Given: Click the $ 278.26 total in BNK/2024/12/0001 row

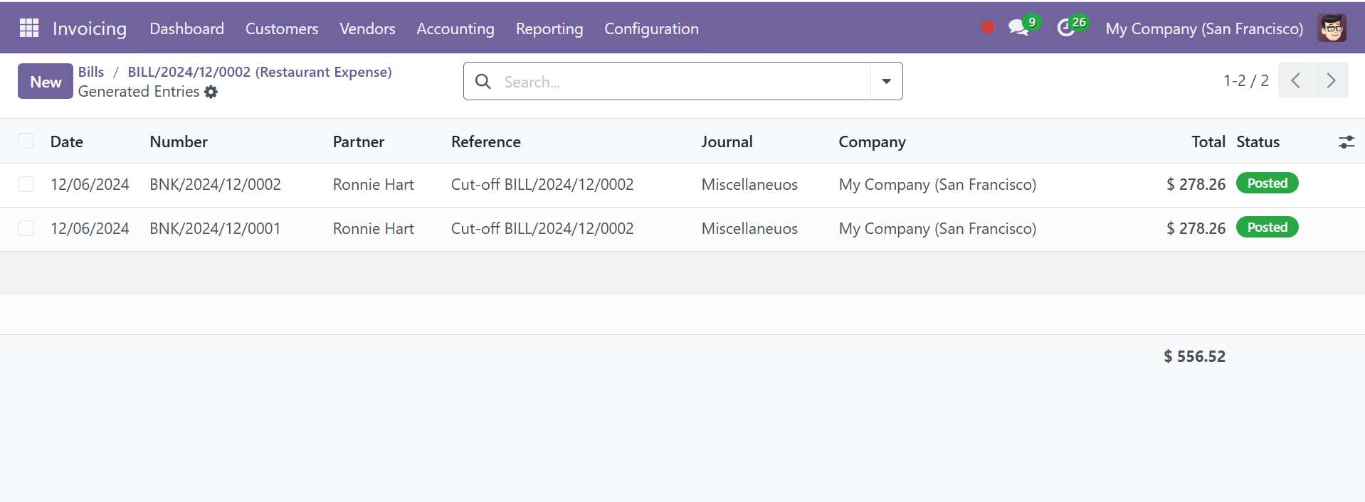Looking at the screenshot, I should (1196, 228).
